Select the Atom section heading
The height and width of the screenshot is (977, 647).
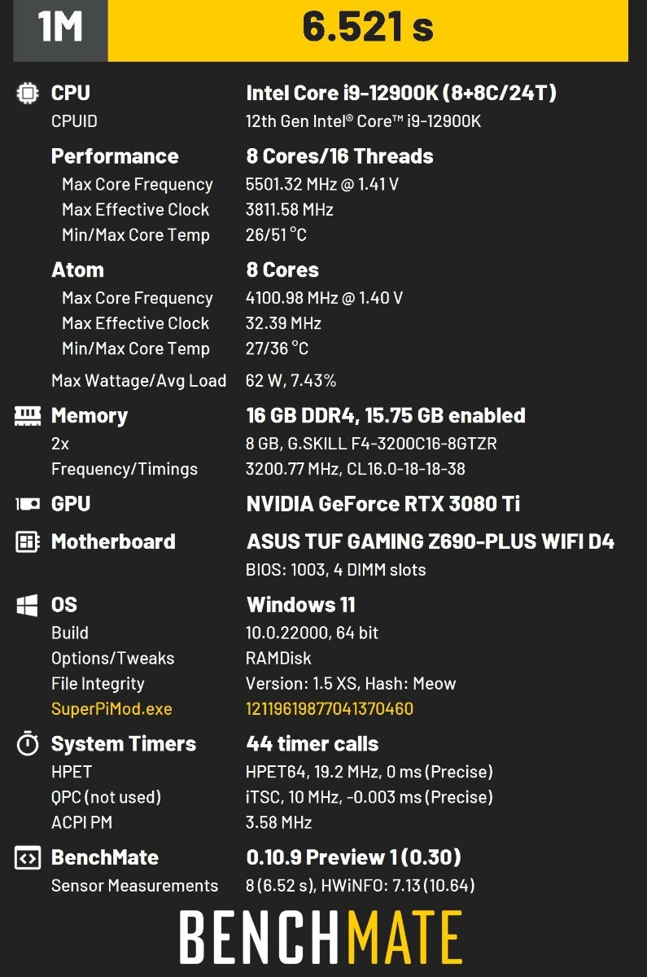coord(77,269)
